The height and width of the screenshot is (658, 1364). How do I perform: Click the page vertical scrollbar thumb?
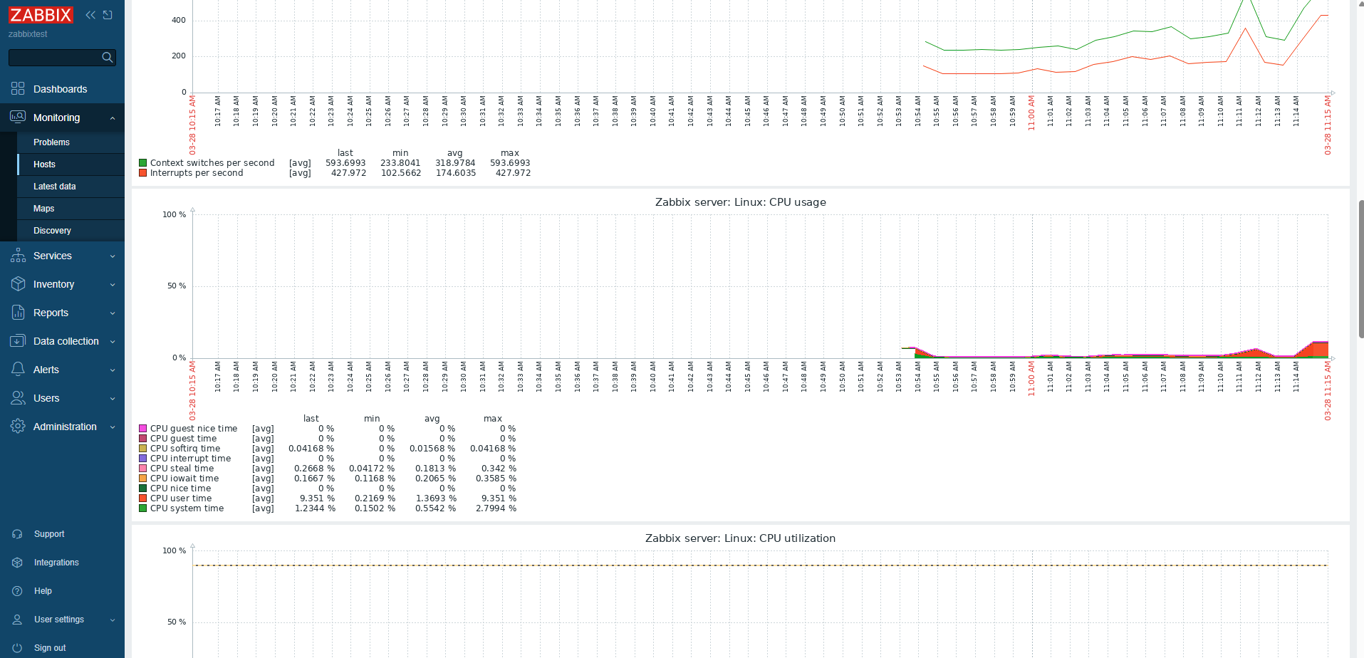tap(1360, 271)
